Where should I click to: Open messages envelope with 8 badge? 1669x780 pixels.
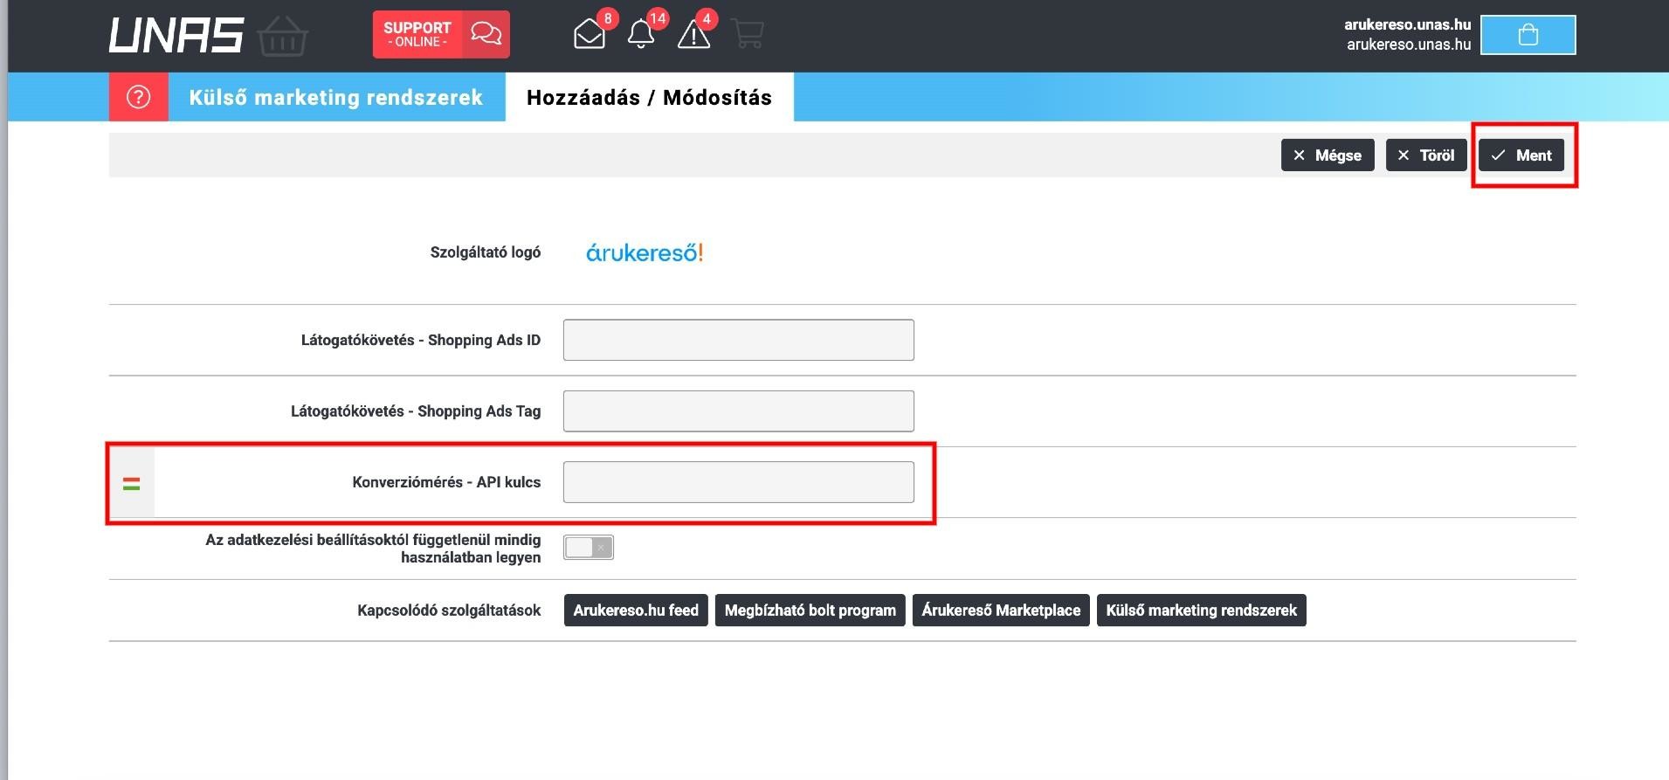click(x=590, y=34)
